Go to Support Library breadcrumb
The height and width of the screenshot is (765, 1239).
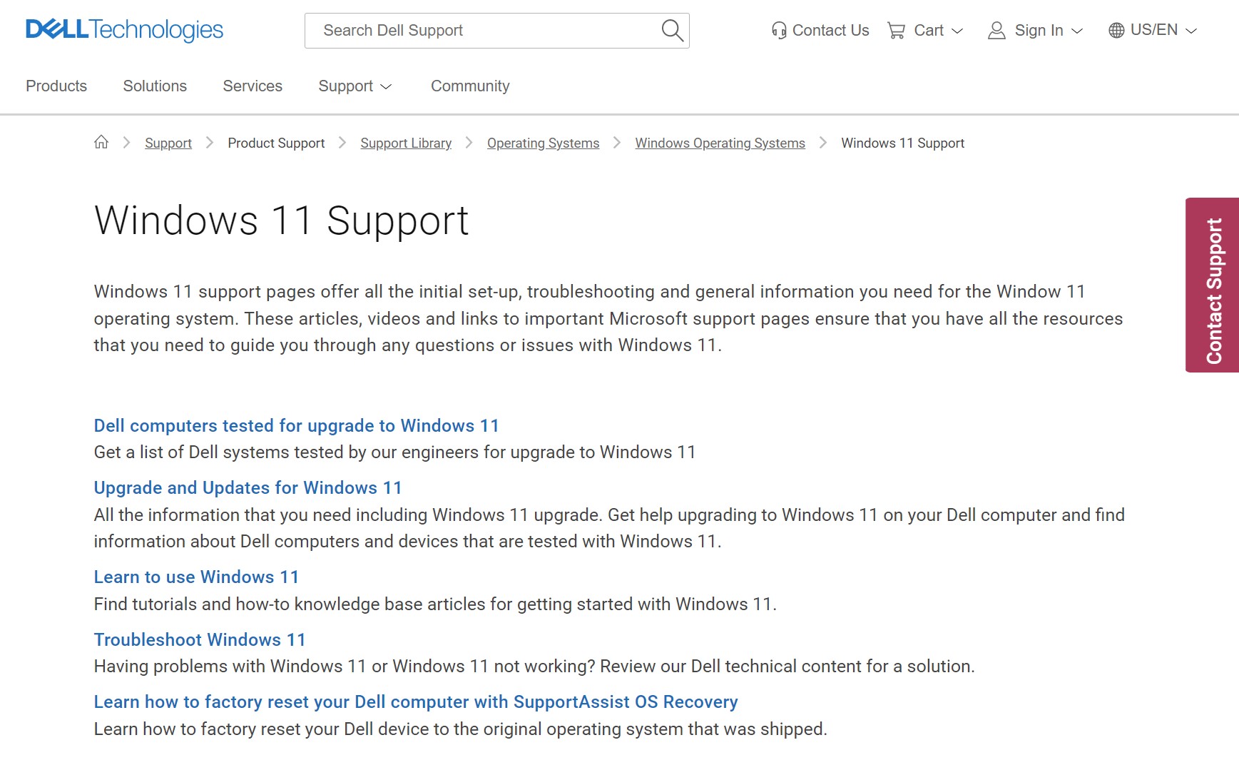[406, 143]
